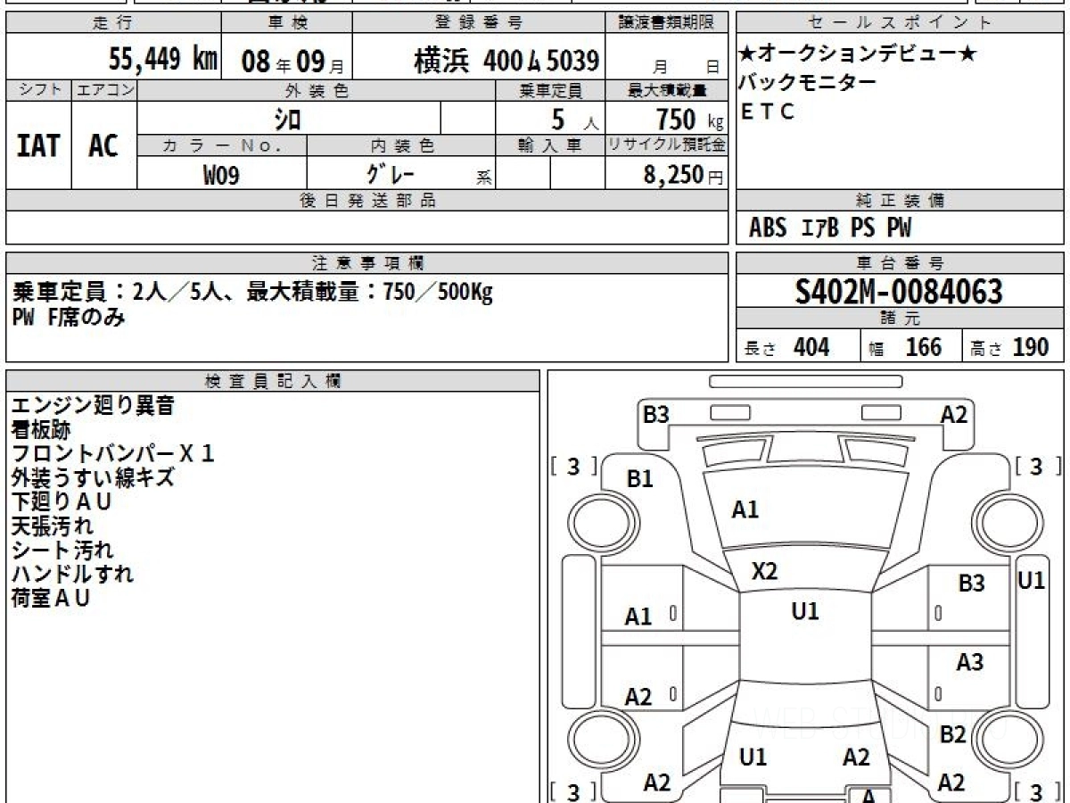Select the width value 幅 166
The height and width of the screenshot is (803, 1070).
coord(905,347)
